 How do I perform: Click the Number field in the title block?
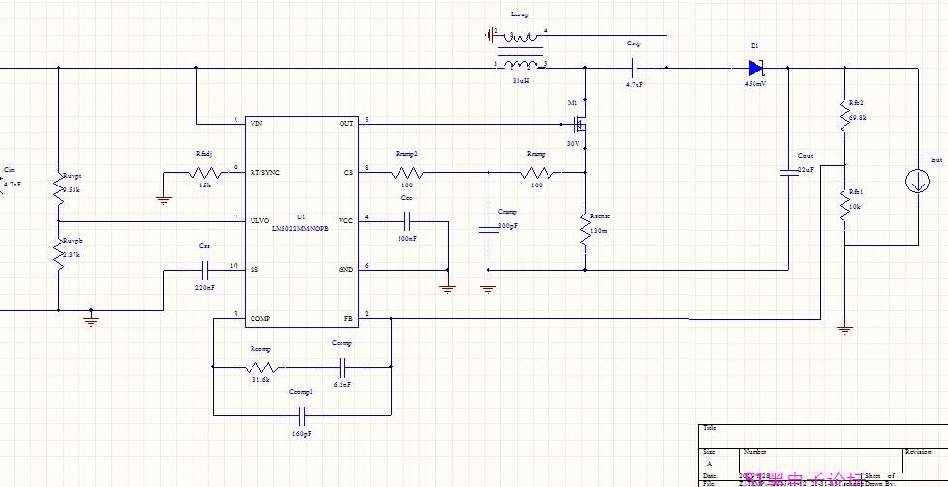tap(821, 460)
